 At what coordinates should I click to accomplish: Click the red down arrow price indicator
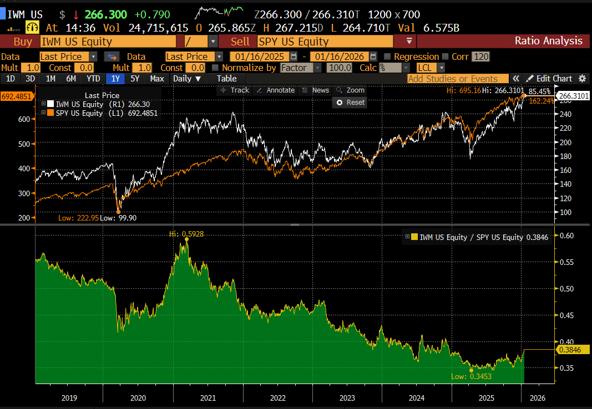click(76, 15)
